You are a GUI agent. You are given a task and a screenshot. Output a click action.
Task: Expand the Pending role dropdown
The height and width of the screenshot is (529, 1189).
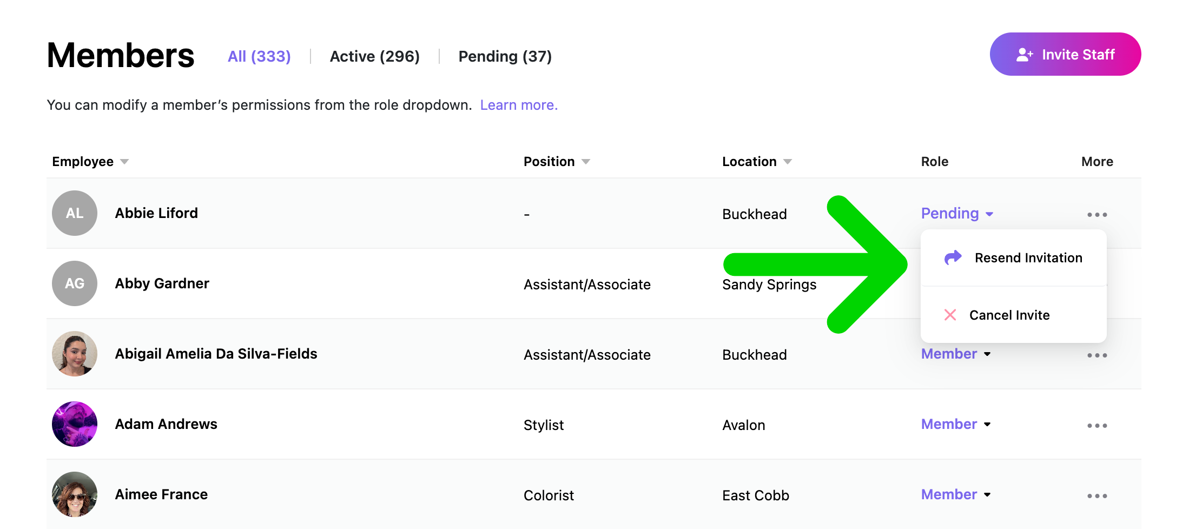[x=957, y=214]
